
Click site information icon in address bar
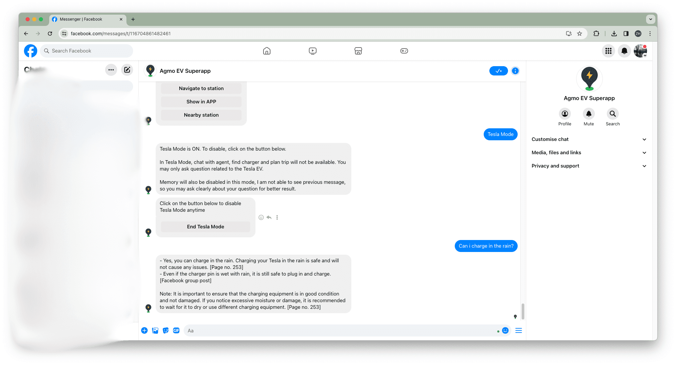click(65, 34)
